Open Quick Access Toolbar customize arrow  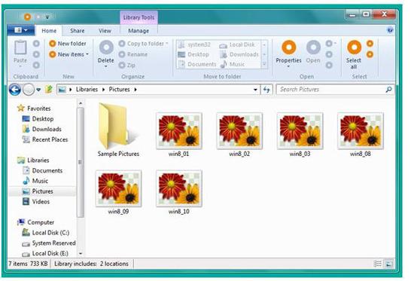click(47, 17)
